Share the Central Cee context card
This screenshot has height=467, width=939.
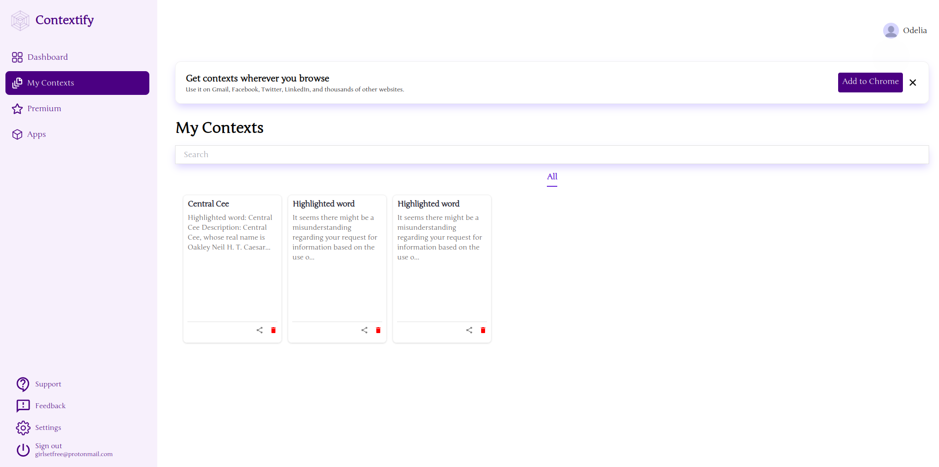pyautogui.click(x=260, y=330)
